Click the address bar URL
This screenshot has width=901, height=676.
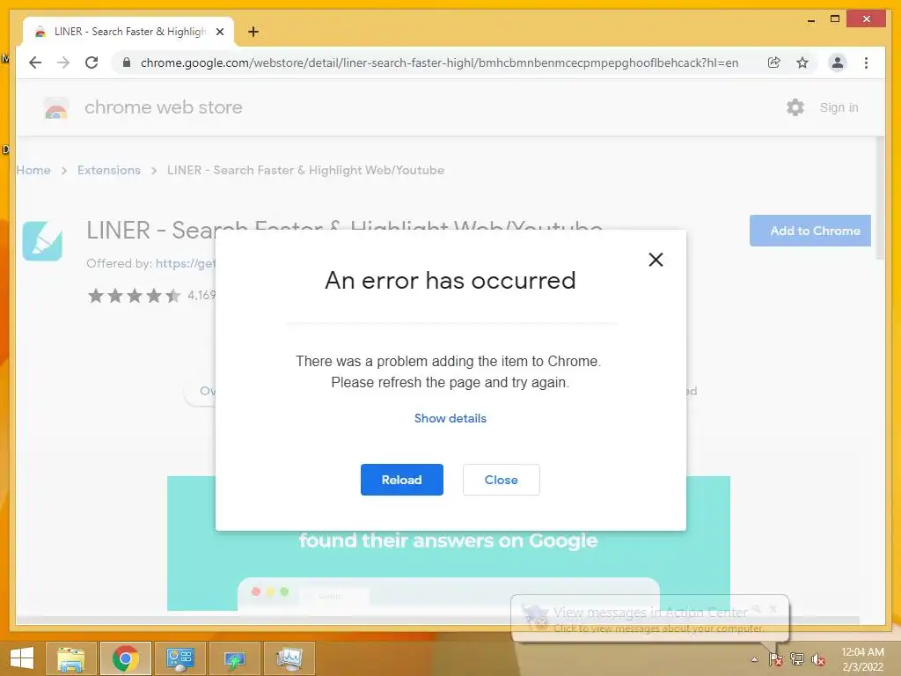[439, 62]
